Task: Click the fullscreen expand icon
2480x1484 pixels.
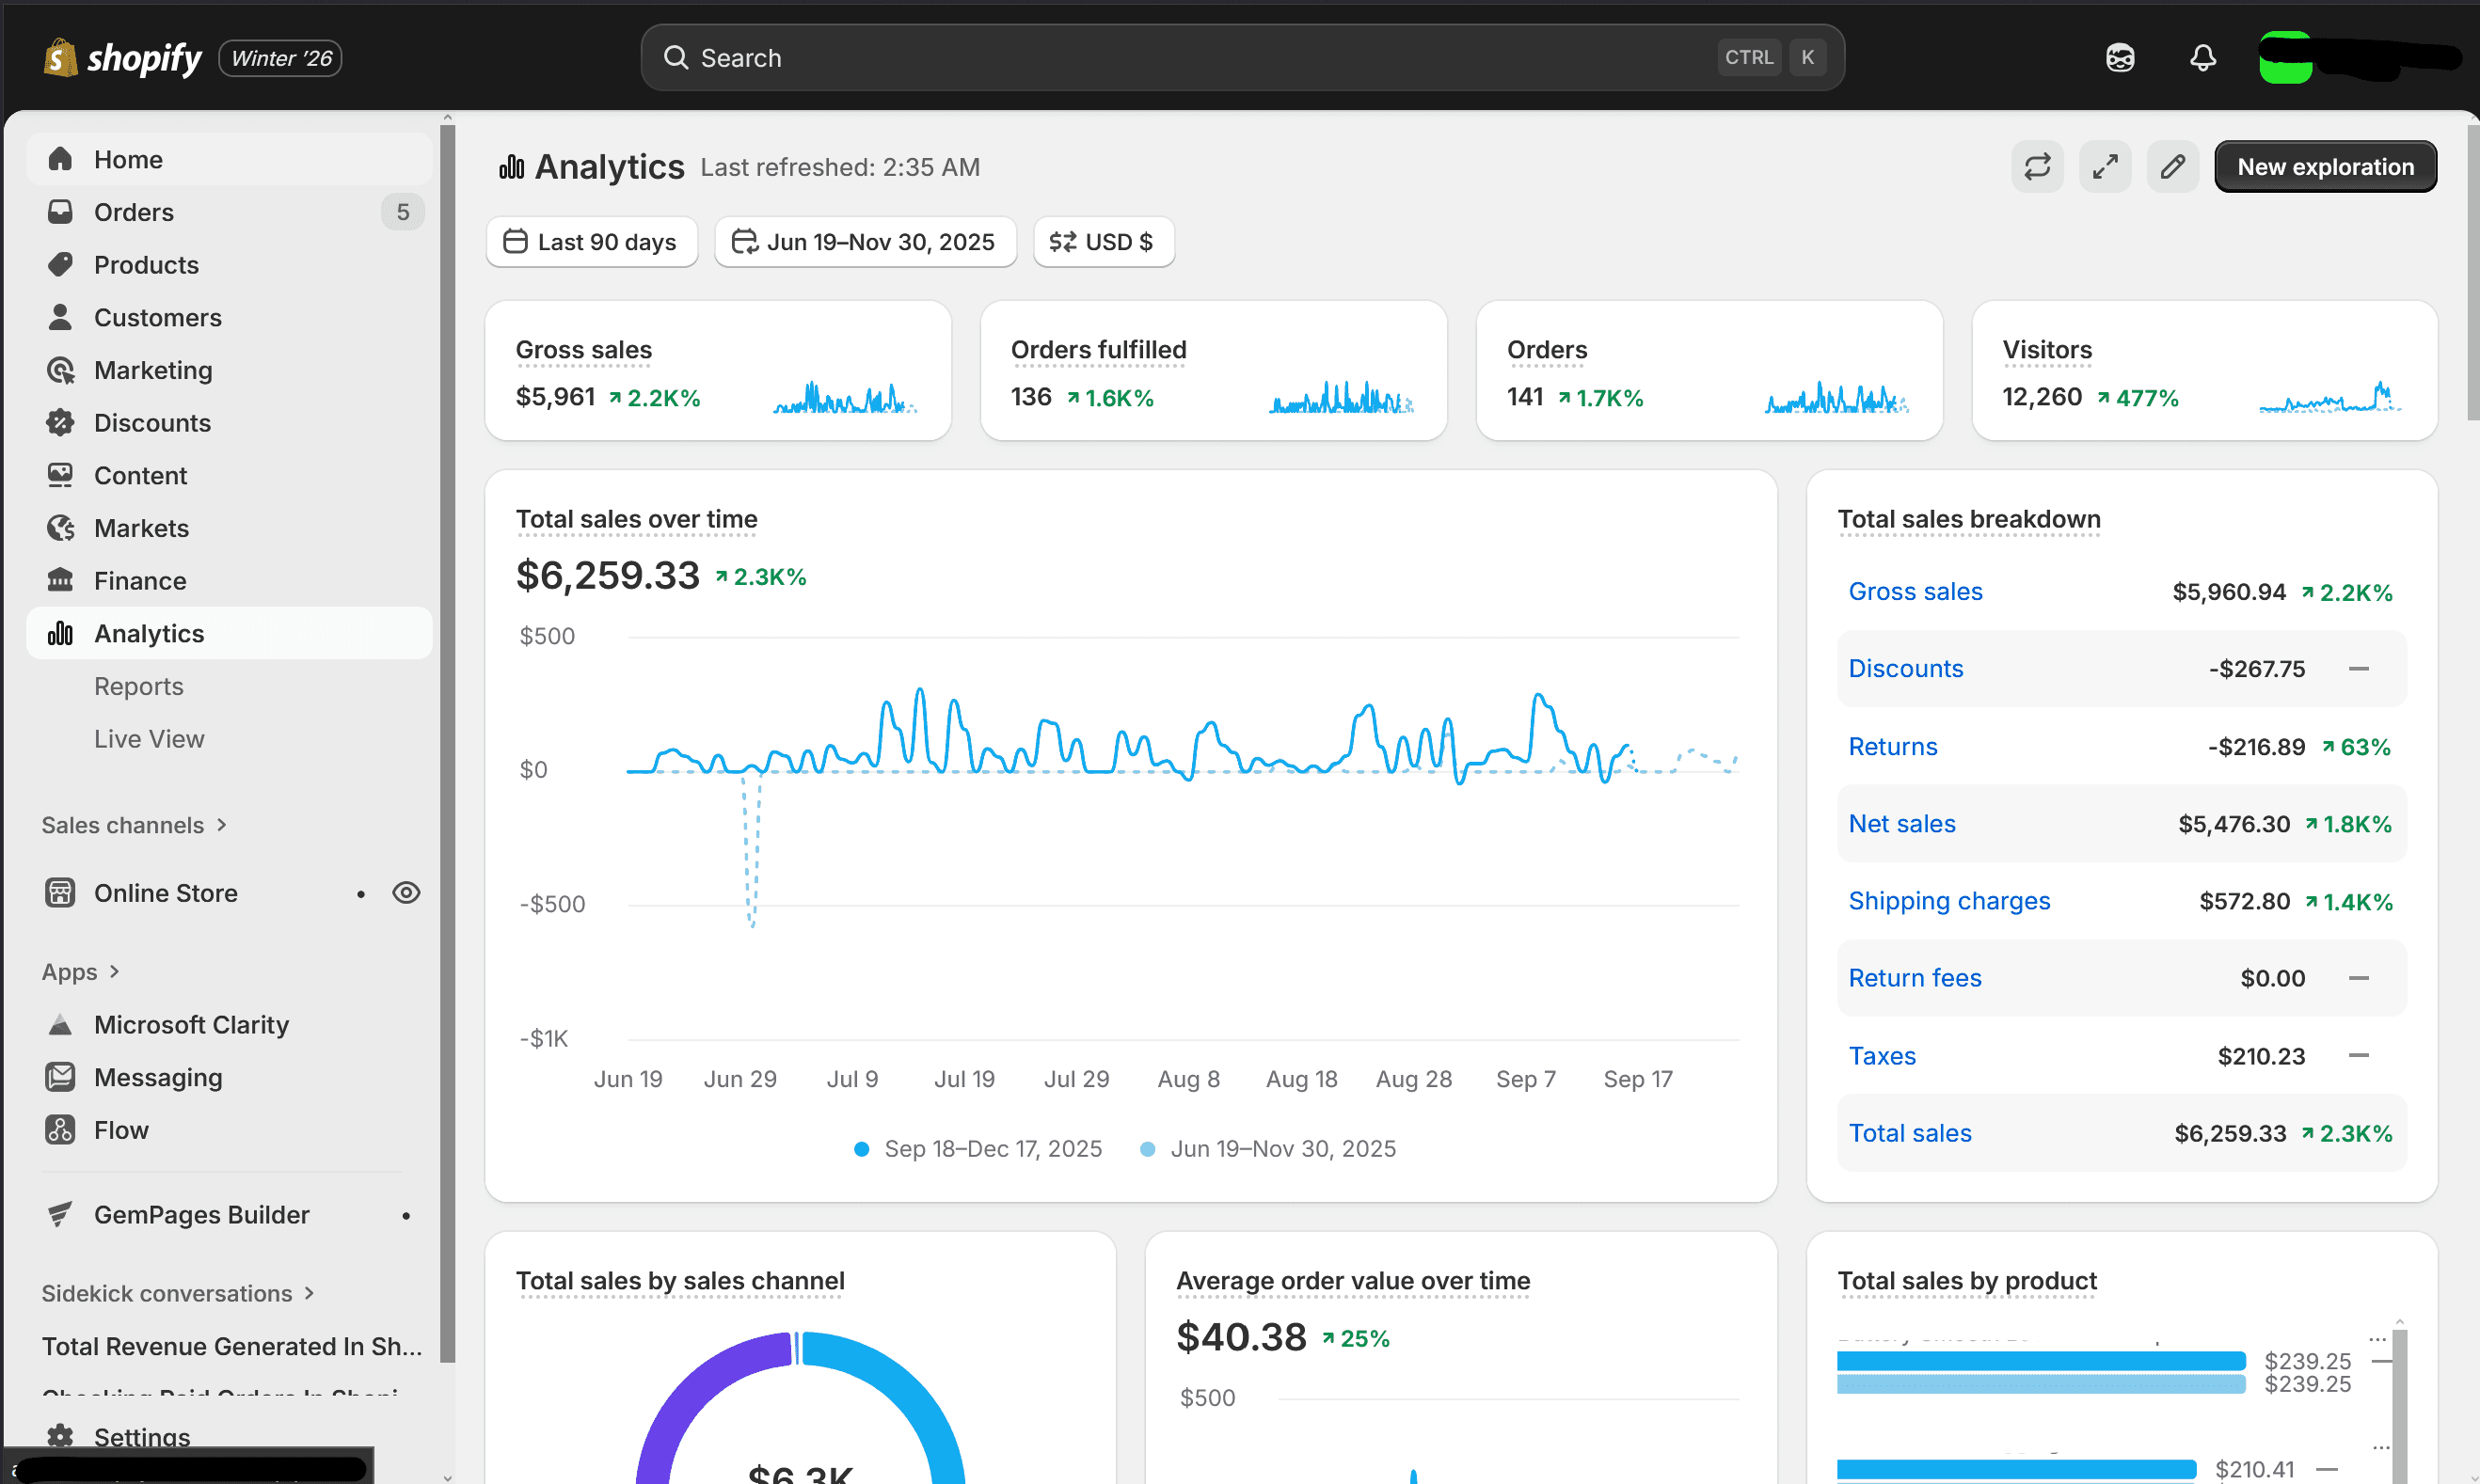Action: pos(2105,166)
